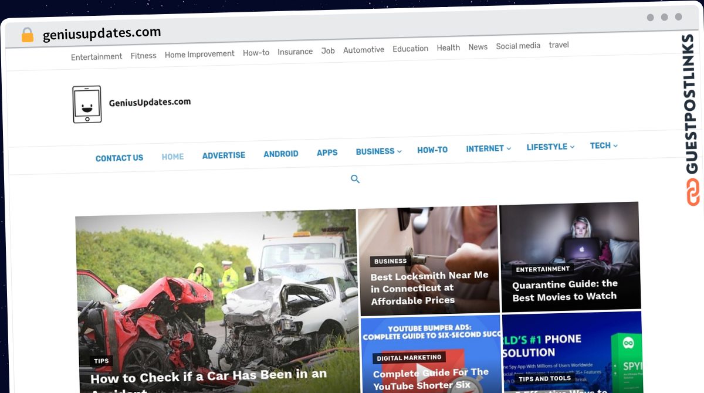Image resolution: width=704 pixels, height=393 pixels.
Task: Open the Home Improvement top link
Action: click(199, 54)
